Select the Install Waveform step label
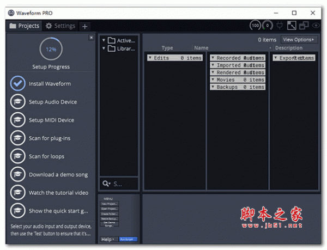 [50, 83]
